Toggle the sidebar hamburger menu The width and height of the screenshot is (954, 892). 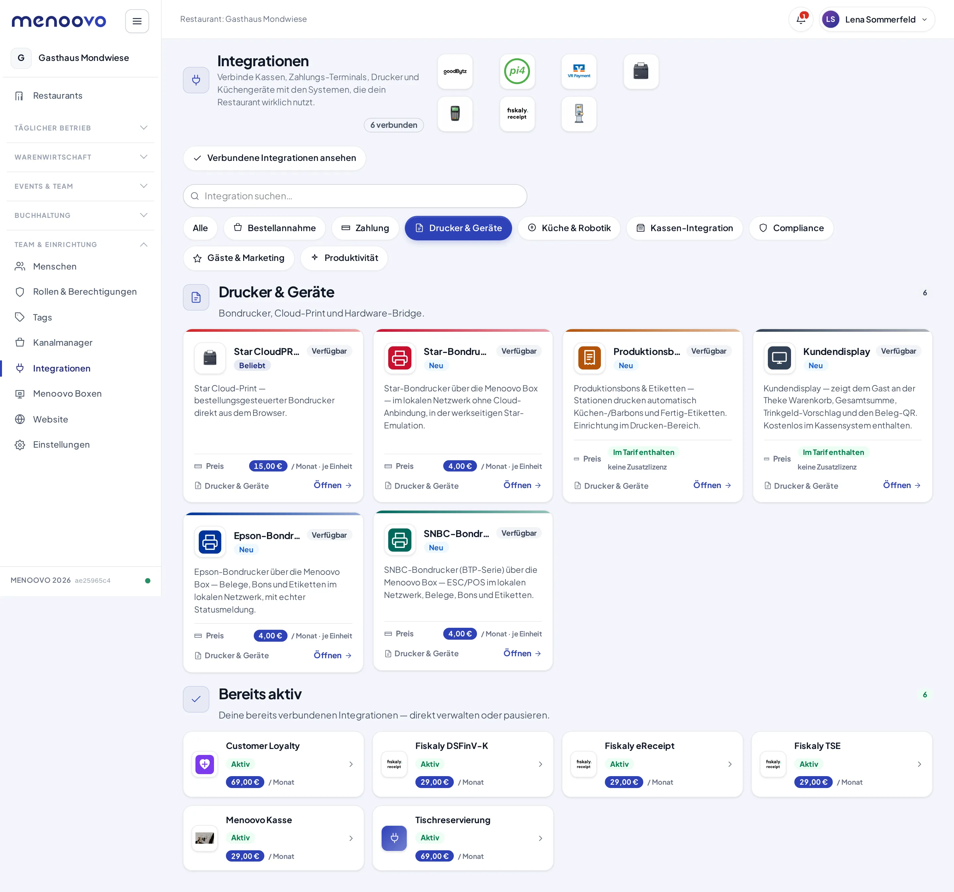point(137,21)
